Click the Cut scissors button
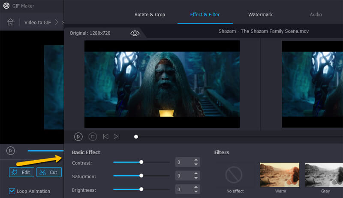Screen dimensions: 343x198 (x=49, y=172)
